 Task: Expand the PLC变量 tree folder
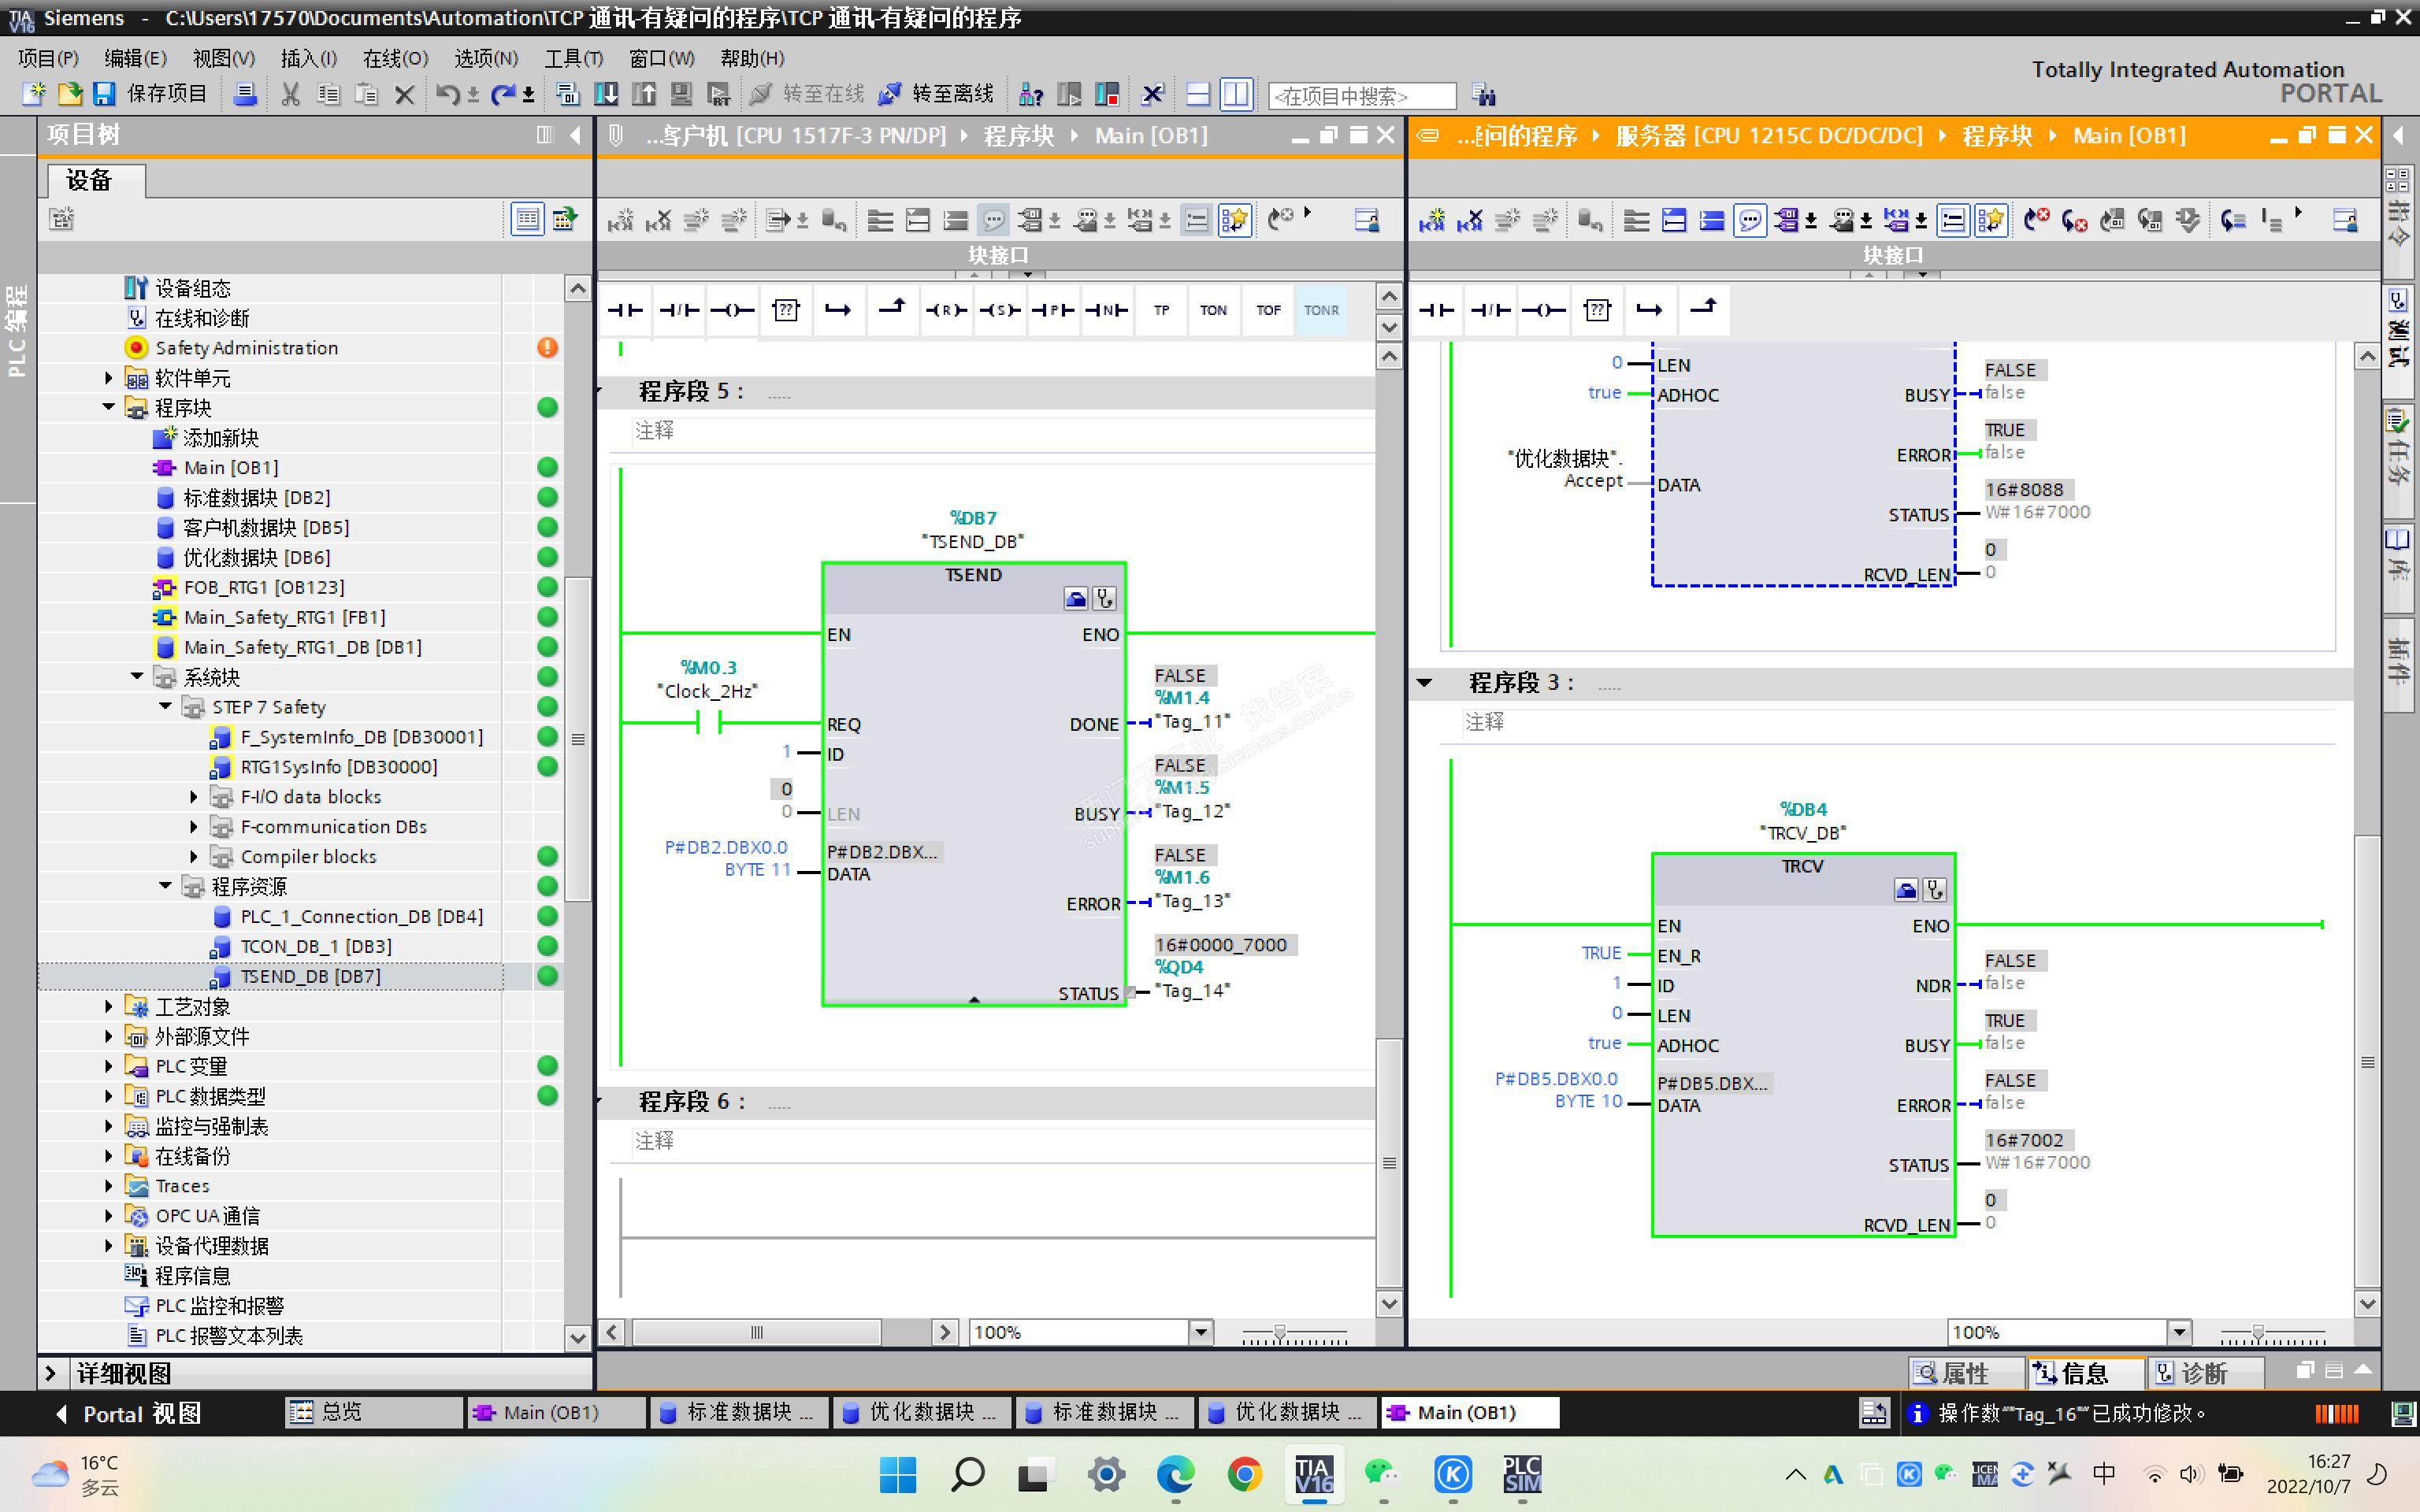pos(109,1066)
